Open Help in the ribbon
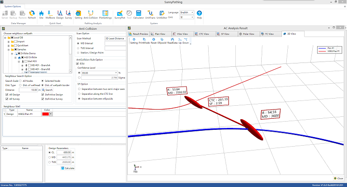Viewport: 347px width, 187px height. (x=199, y=15)
